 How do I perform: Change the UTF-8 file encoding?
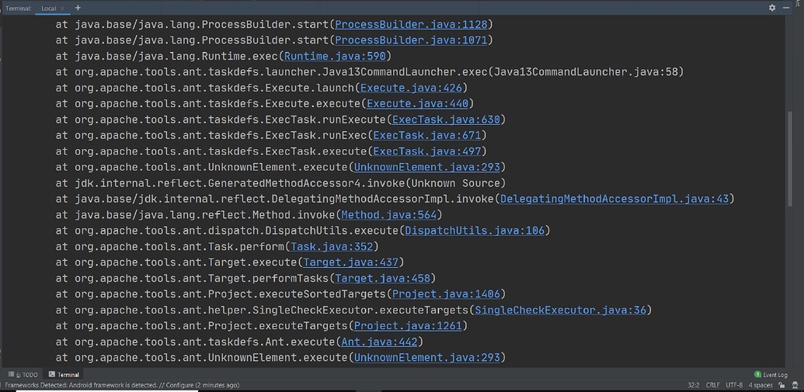pos(734,385)
